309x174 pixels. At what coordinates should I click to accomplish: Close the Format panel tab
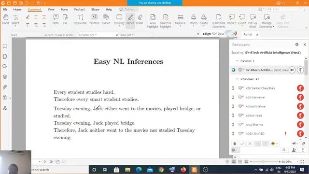[257, 34]
